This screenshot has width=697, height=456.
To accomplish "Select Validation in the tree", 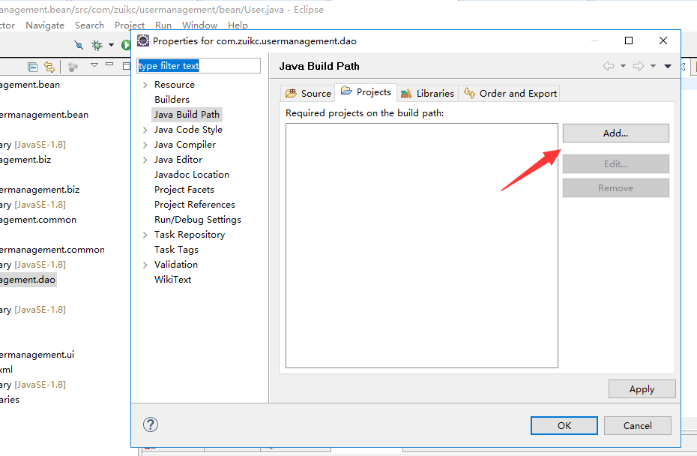I will point(175,265).
